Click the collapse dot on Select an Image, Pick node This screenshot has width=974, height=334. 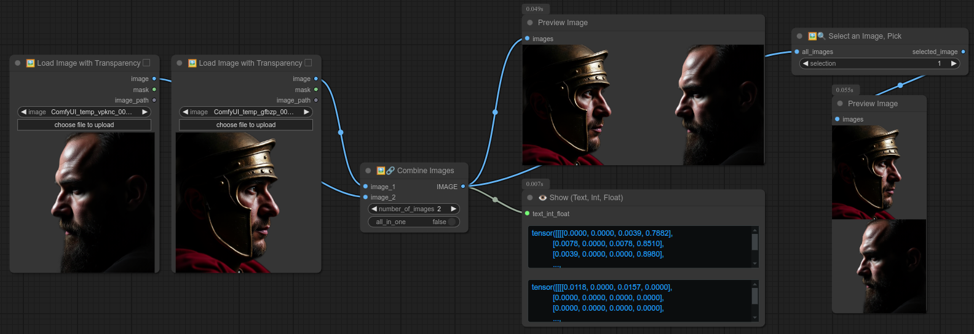tap(799, 36)
